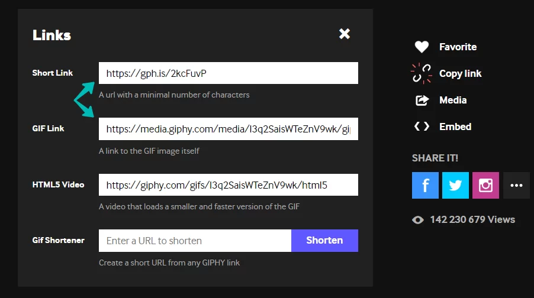The width and height of the screenshot is (534, 298).
Task: Click the Copy link text label
Action: (460, 73)
